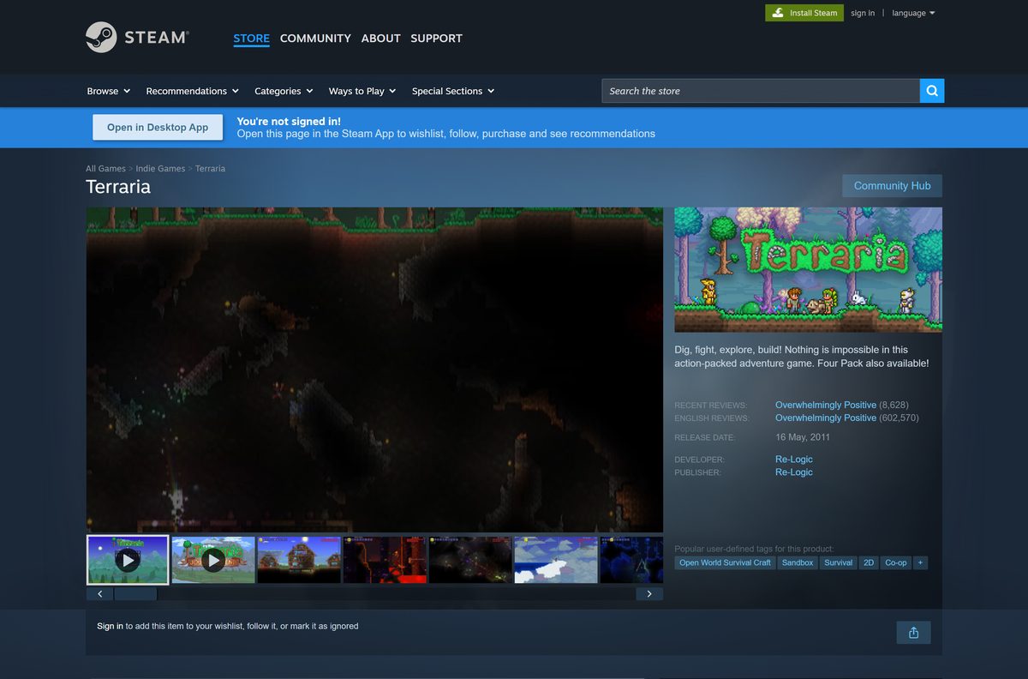Click the search magnifier button

click(x=932, y=91)
